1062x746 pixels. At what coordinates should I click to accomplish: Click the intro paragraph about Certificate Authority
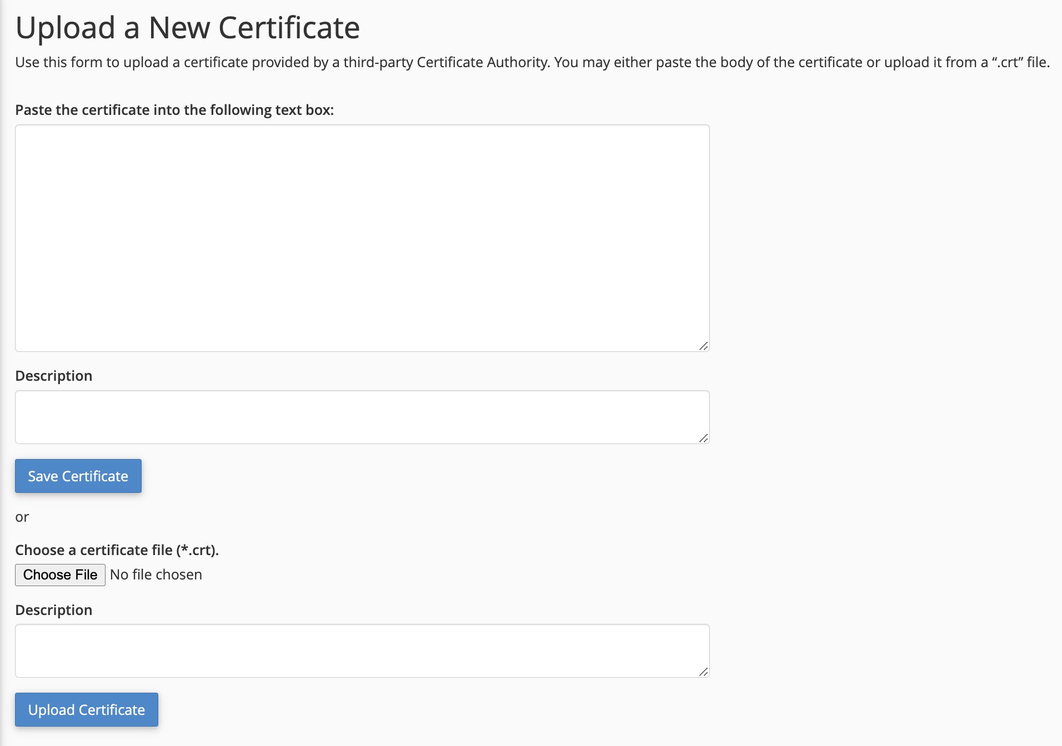(x=533, y=62)
